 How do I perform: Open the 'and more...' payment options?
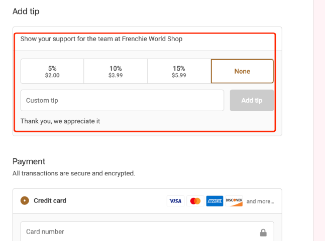(x=260, y=201)
